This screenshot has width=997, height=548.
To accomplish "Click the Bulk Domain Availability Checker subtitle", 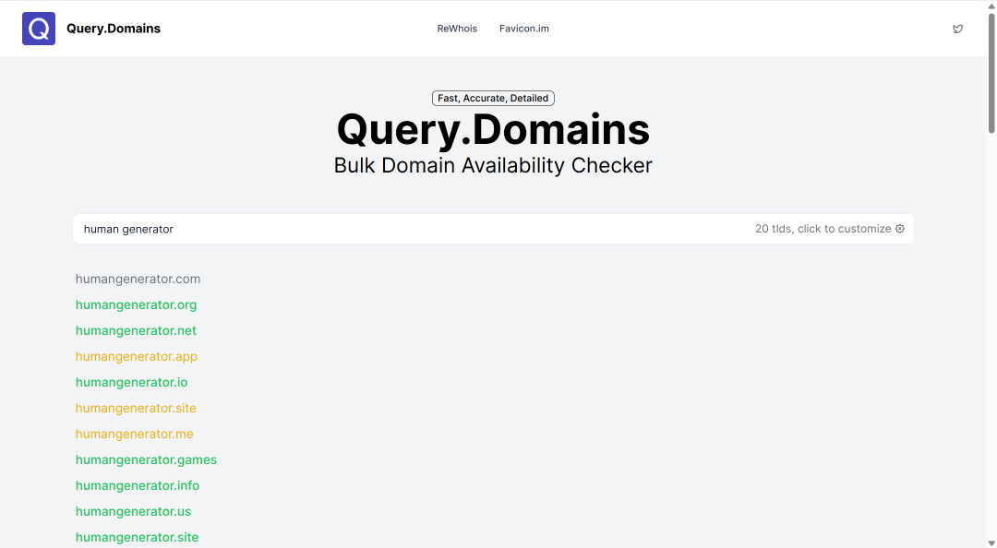I will (493, 165).
